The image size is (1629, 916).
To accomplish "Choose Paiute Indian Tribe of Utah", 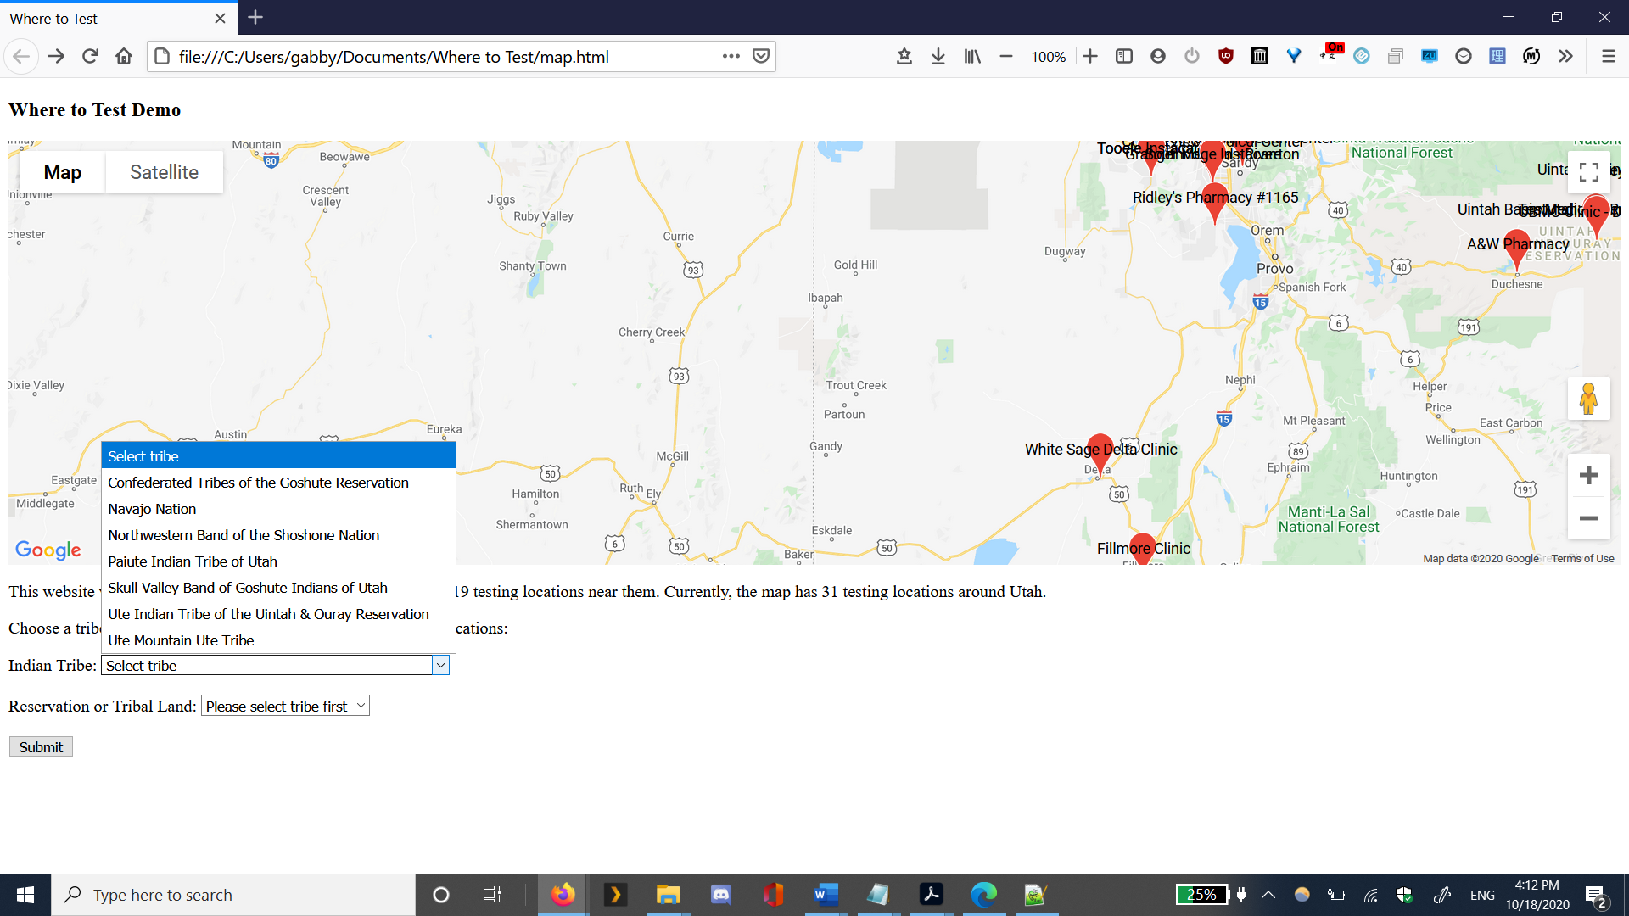I will [x=193, y=561].
